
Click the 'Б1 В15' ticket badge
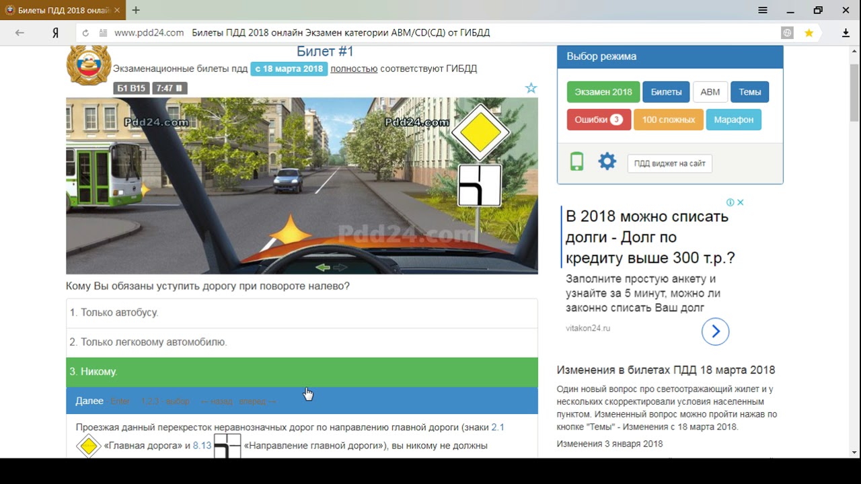coord(131,88)
